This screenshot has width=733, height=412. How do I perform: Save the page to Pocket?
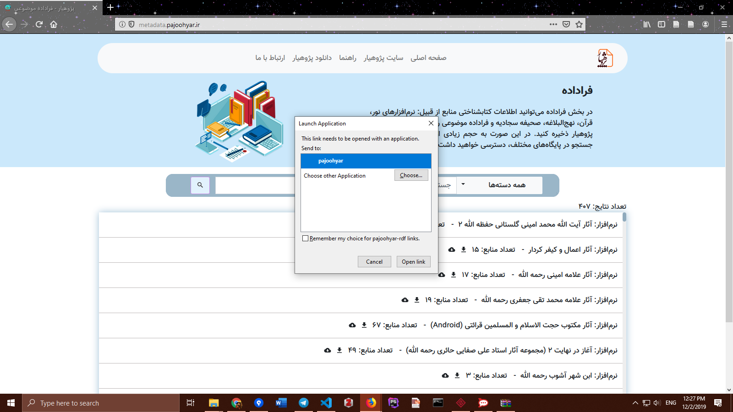click(x=566, y=25)
